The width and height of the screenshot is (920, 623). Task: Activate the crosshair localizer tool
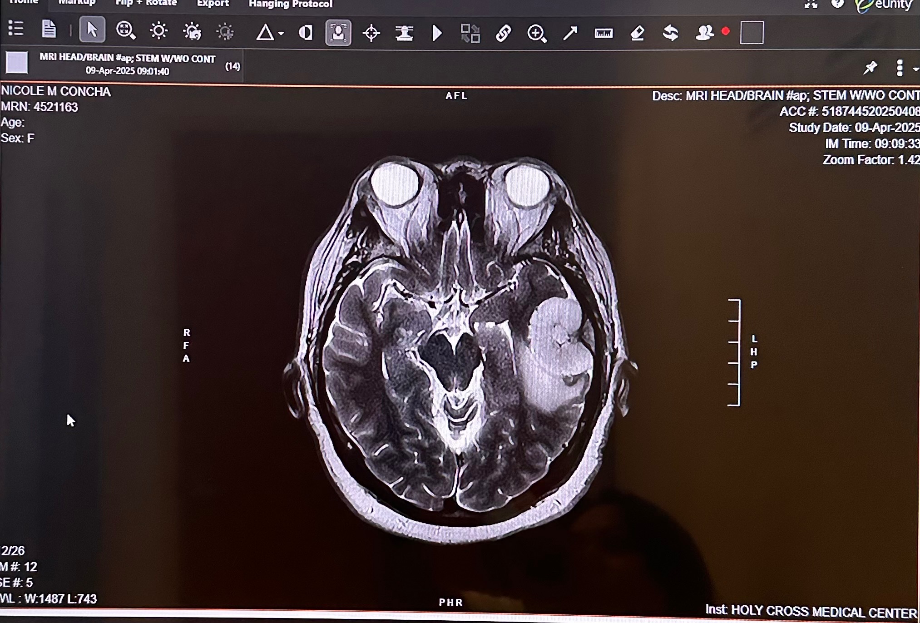click(x=371, y=33)
